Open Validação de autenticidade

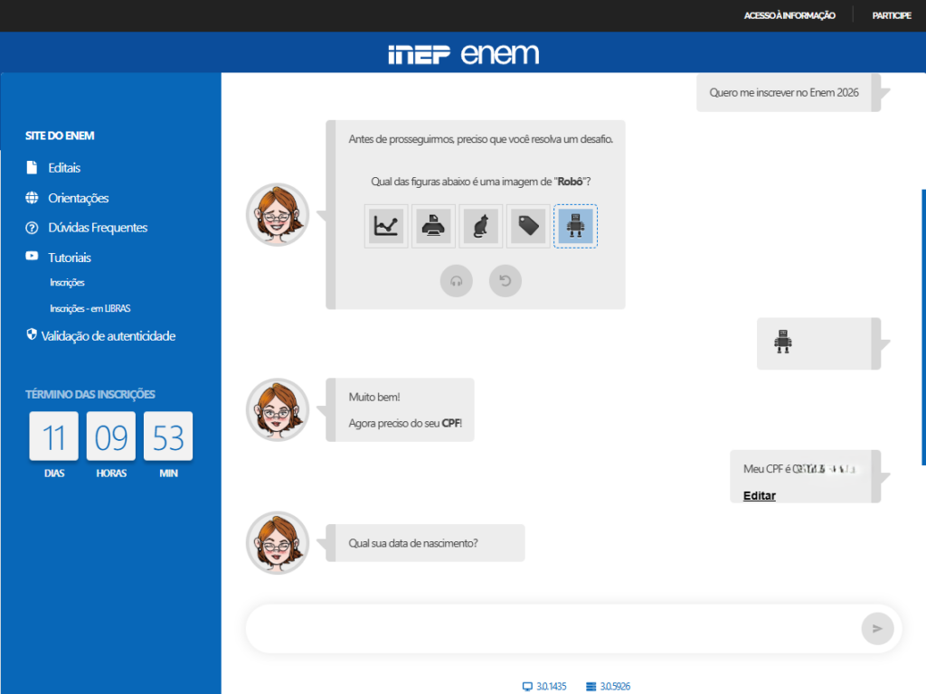109,336
